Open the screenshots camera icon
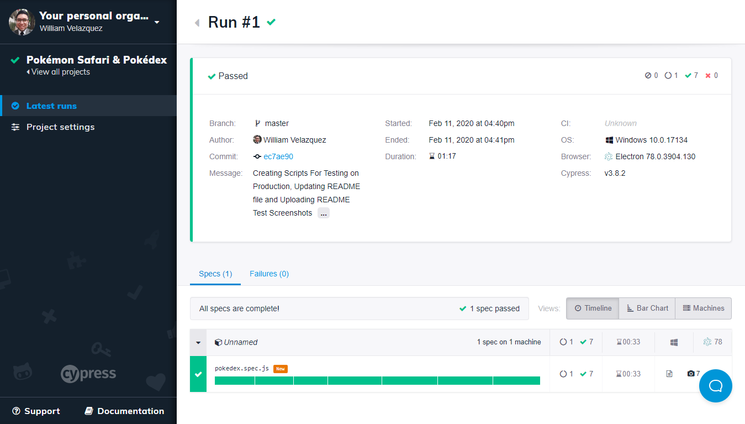This screenshot has width=745, height=424. pos(690,374)
